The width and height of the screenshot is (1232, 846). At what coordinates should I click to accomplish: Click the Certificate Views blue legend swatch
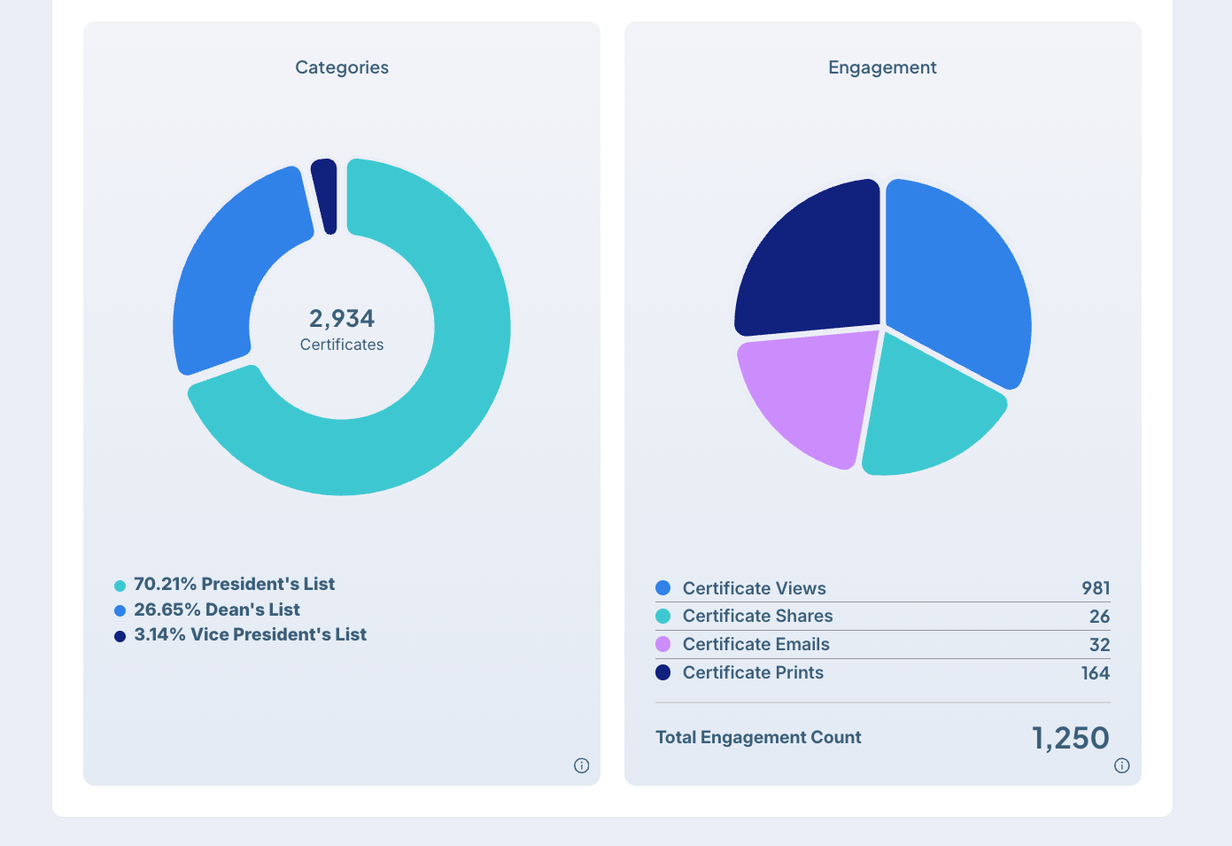(x=662, y=588)
